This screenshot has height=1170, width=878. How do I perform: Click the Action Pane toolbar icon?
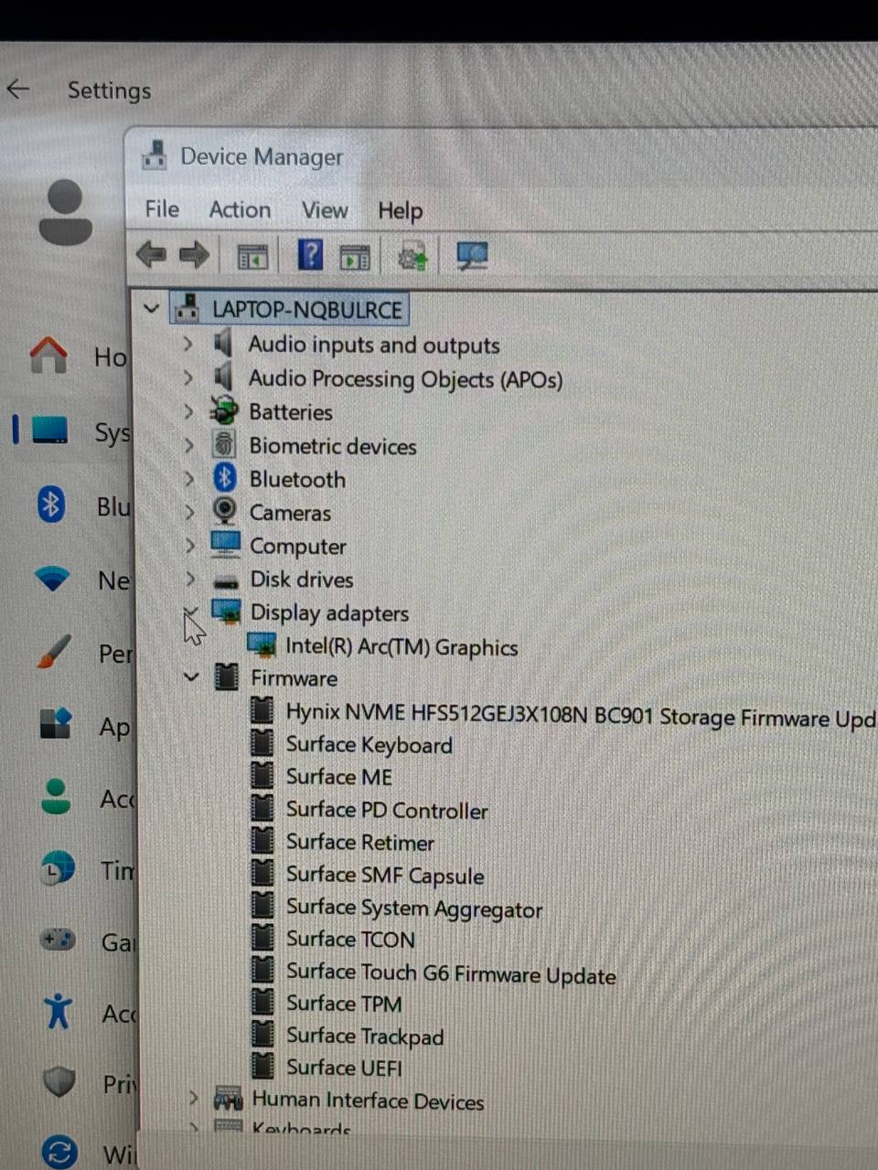point(355,258)
